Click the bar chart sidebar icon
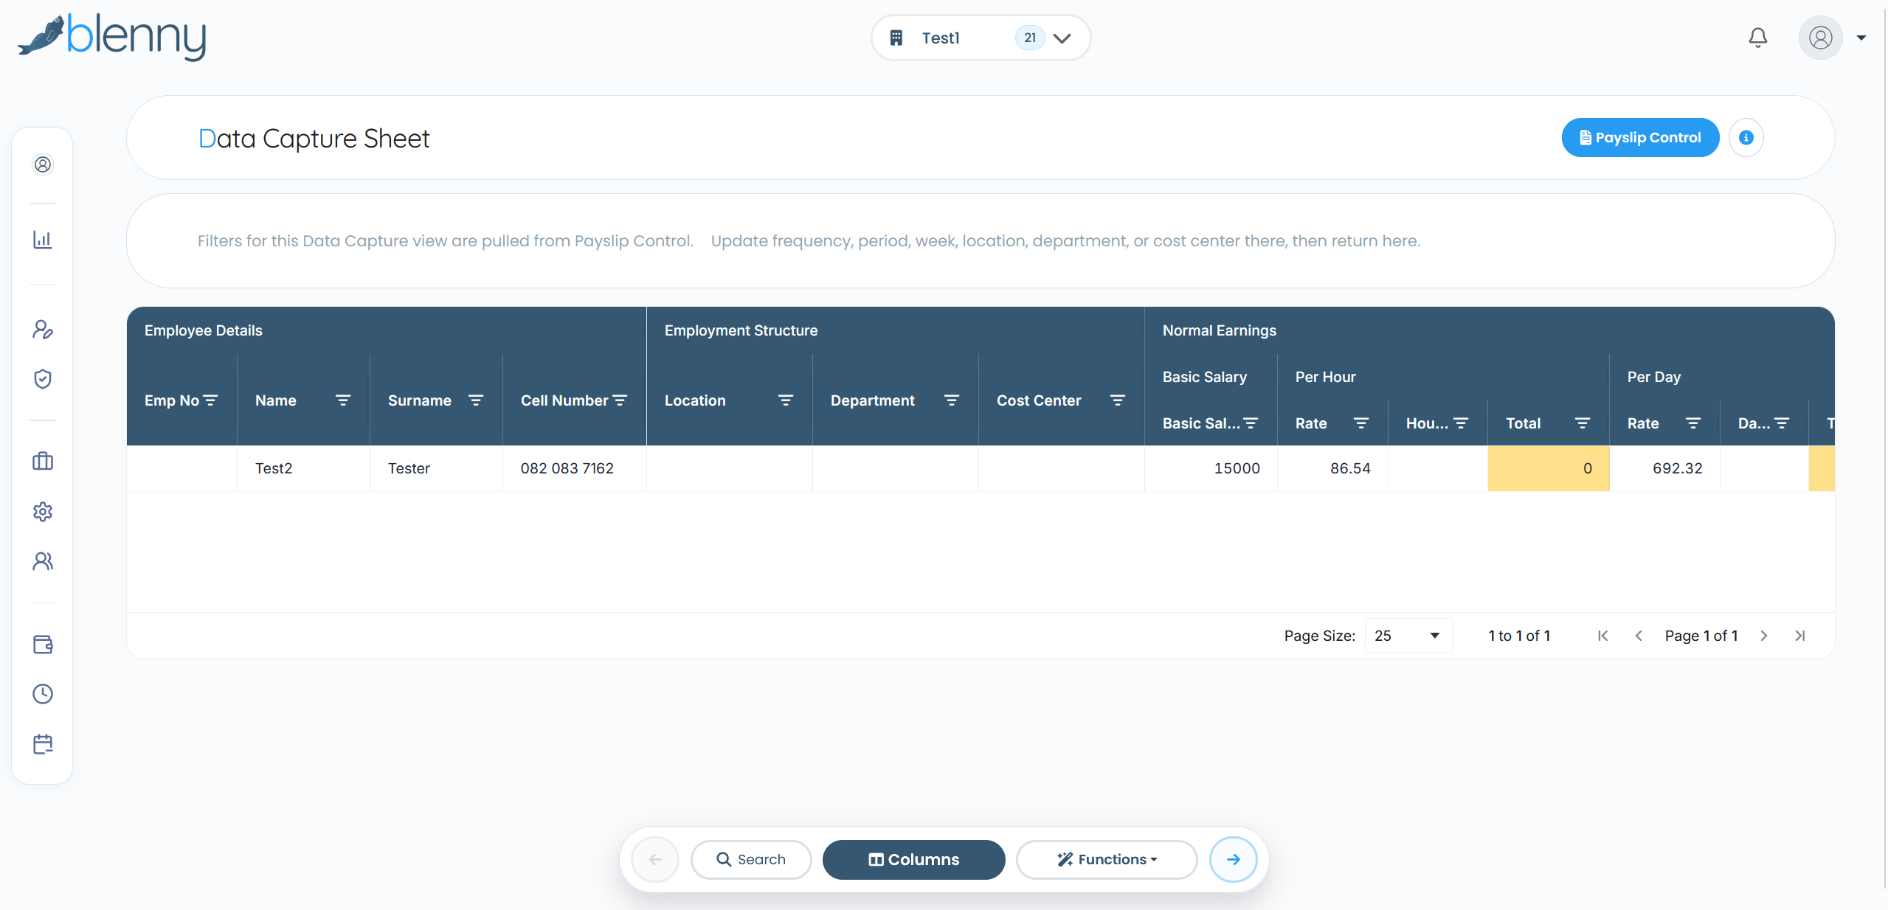 click(x=43, y=240)
